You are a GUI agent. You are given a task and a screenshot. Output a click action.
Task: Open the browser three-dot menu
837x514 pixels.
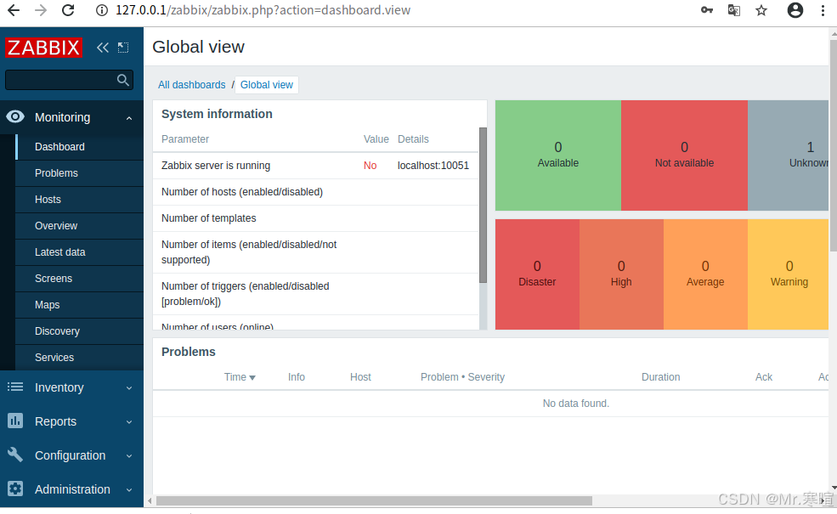pos(823,10)
